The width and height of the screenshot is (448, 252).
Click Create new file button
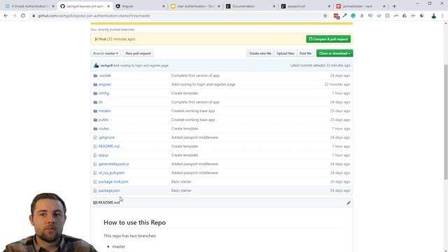coord(260,53)
